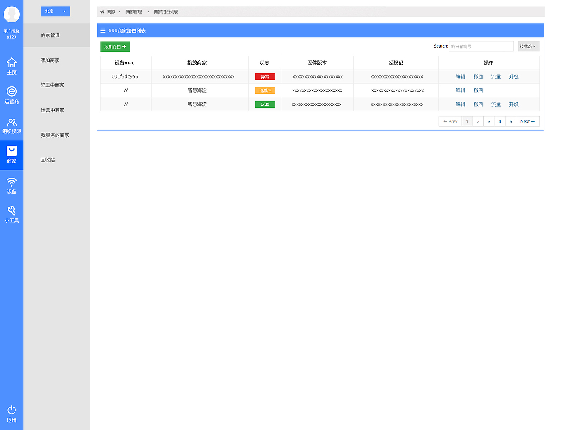This screenshot has width=564, height=430.
Task: Open the 运营商 sidebar icon
Action: (11, 91)
